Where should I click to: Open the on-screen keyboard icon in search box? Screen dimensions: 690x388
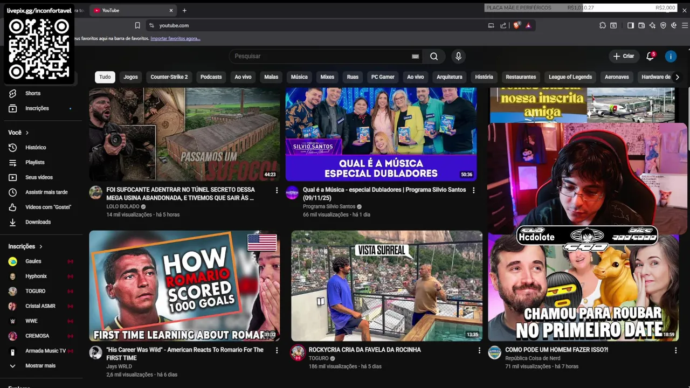[415, 56]
